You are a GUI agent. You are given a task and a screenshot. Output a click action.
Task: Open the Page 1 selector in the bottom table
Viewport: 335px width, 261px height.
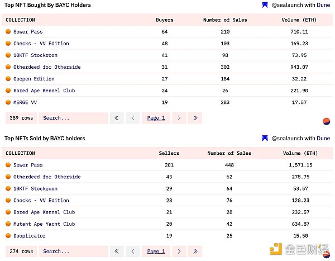coord(156,251)
